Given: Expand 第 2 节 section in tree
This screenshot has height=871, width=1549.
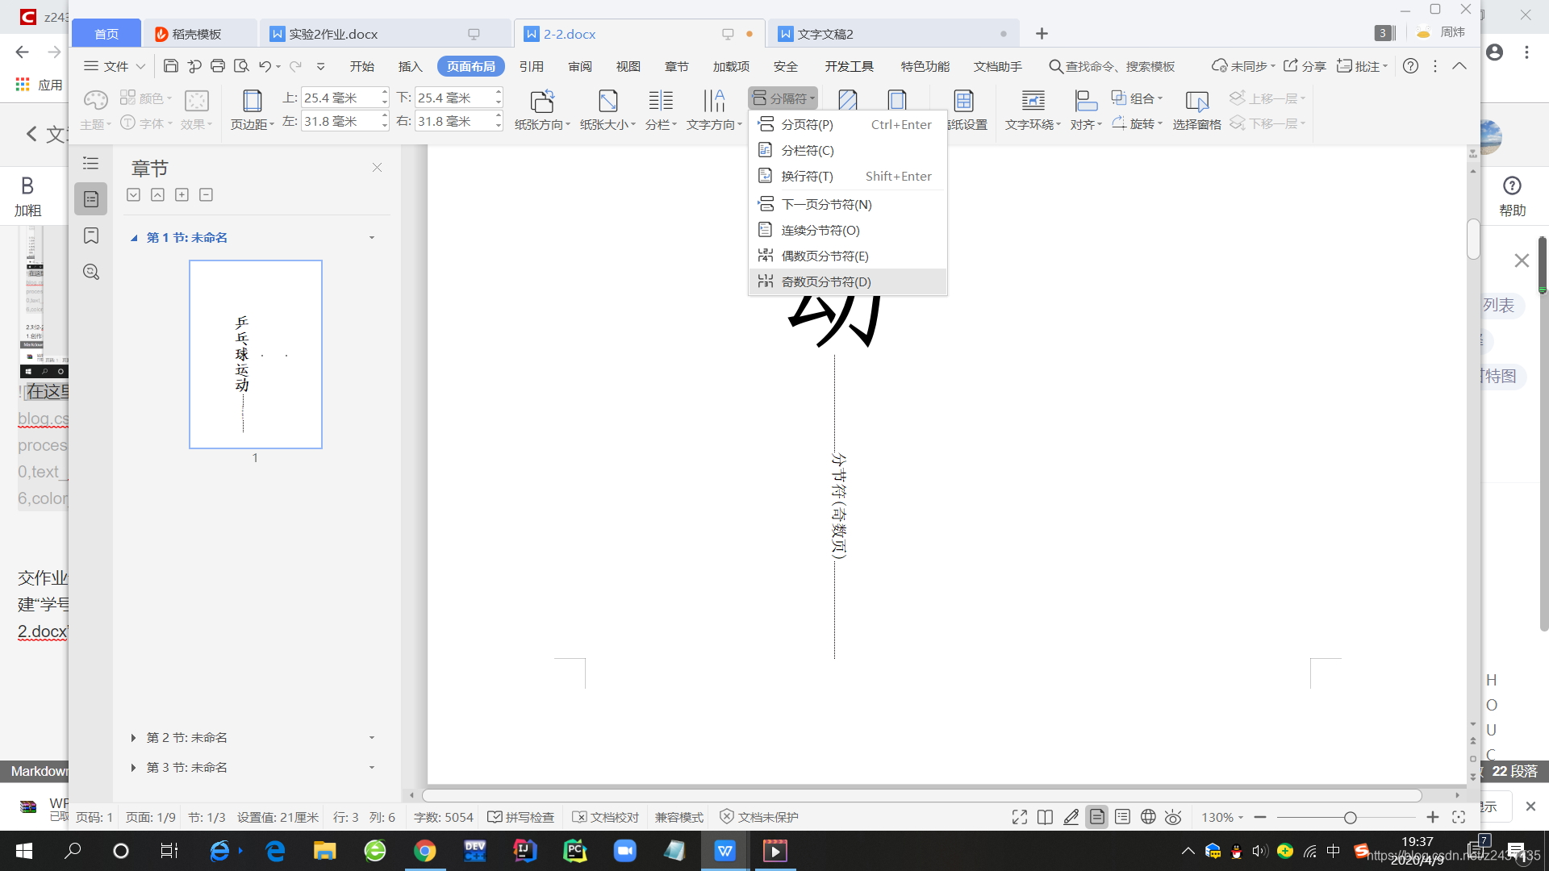Looking at the screenshot, I should [x=133, y=737].
